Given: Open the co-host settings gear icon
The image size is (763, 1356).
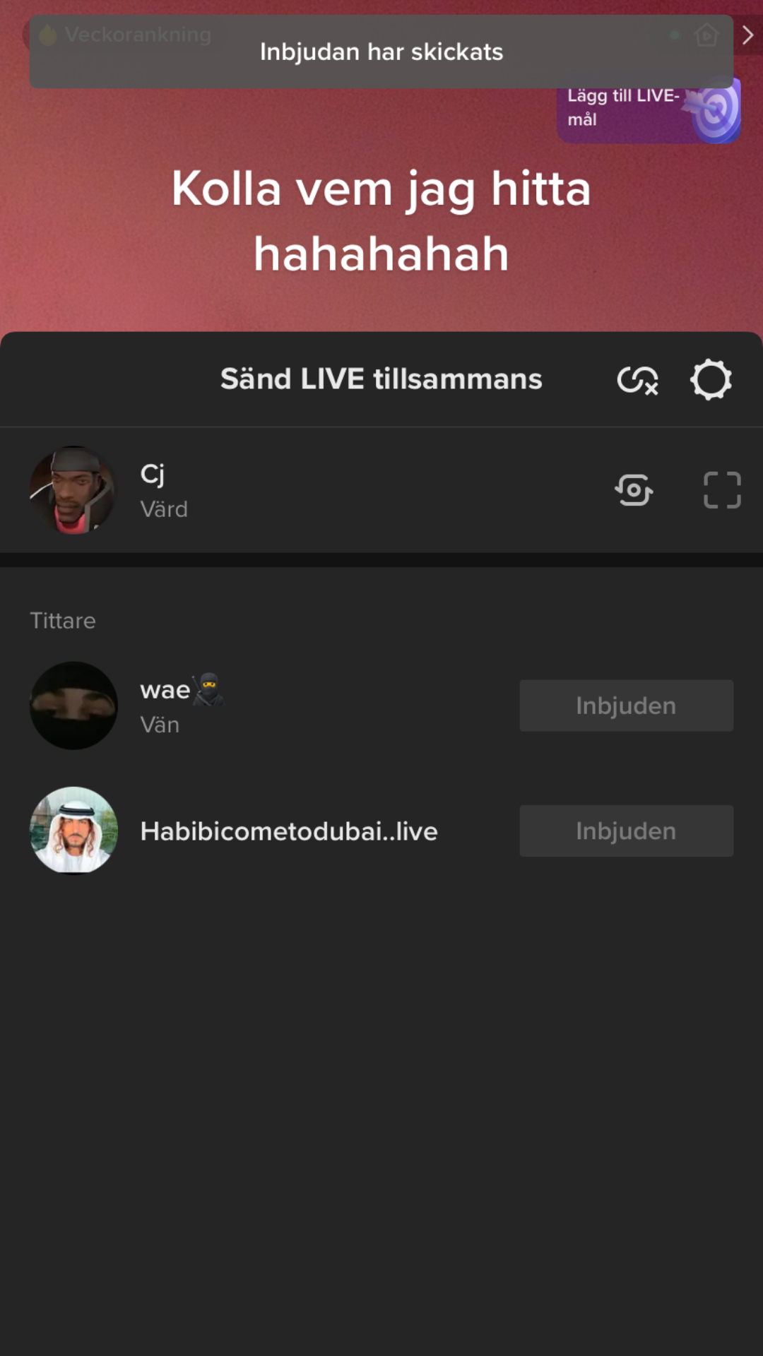Looking at the screenshot, I should coord(711,380).
